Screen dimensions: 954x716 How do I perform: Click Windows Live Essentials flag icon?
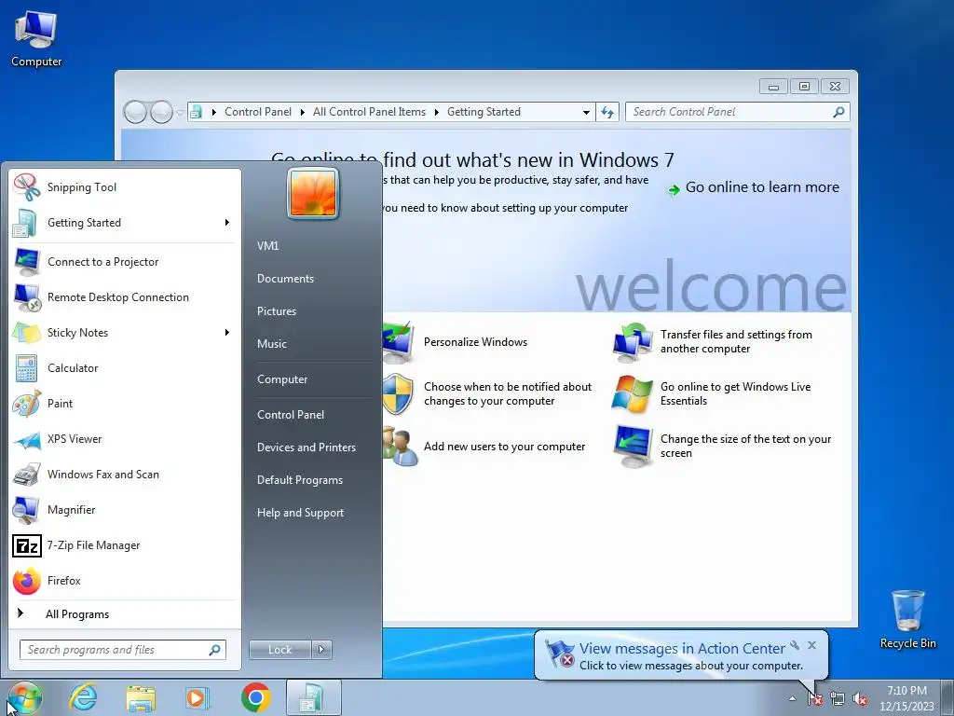(x=632, y=394)
